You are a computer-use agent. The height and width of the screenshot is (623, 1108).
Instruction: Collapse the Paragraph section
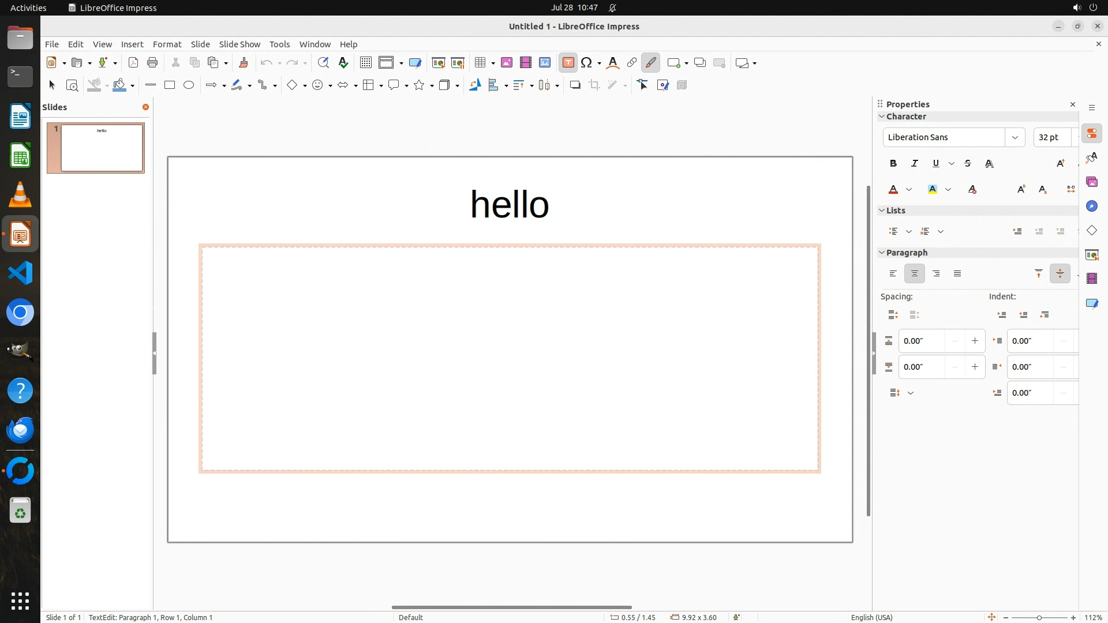coord(882,253)
